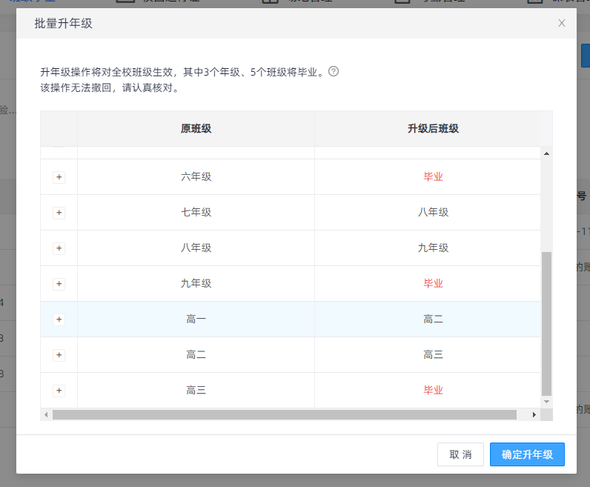This screenshot has height=487, width=590.
Task: Select the 原班级 column header
Action: pyautogui.click(x=196, y=129)
